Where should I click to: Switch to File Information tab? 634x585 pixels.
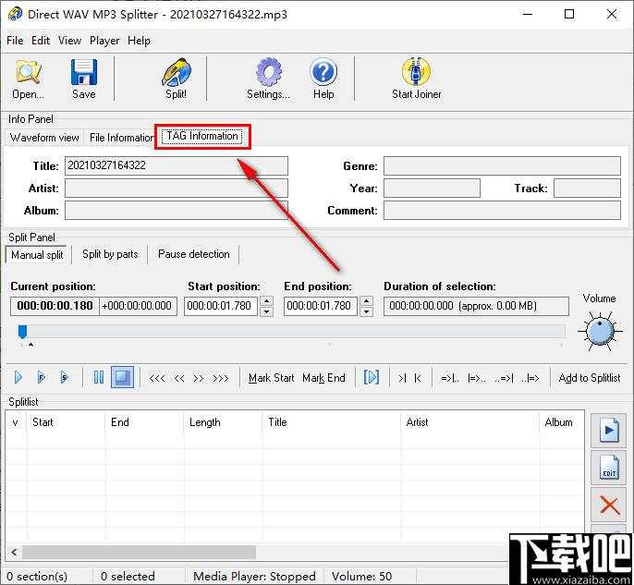point(121,138)
